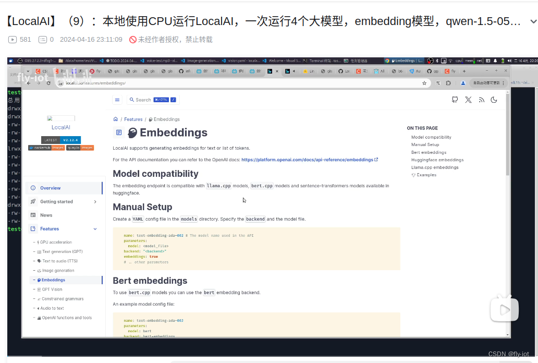Click the Wi-Fi icon in system tray
The image size is (538, 363).
450,61
